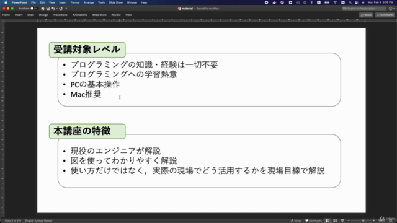Click the horizontal ruler above the slide
Screen dimensions: 397x223
[201, 20]
